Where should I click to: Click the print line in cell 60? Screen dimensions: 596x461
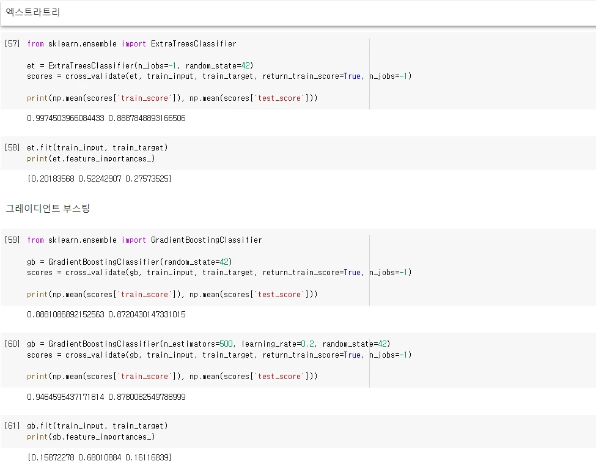172,377
